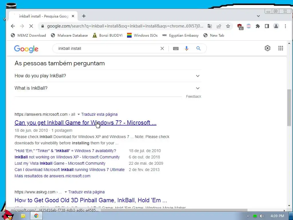Open a new tab with the plus button
Viewport: 293px width, 220px height.
pos(84,16)
